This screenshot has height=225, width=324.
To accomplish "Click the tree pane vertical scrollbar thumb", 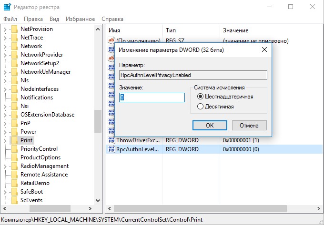I will pyautogui.click(x=98, y=121).
